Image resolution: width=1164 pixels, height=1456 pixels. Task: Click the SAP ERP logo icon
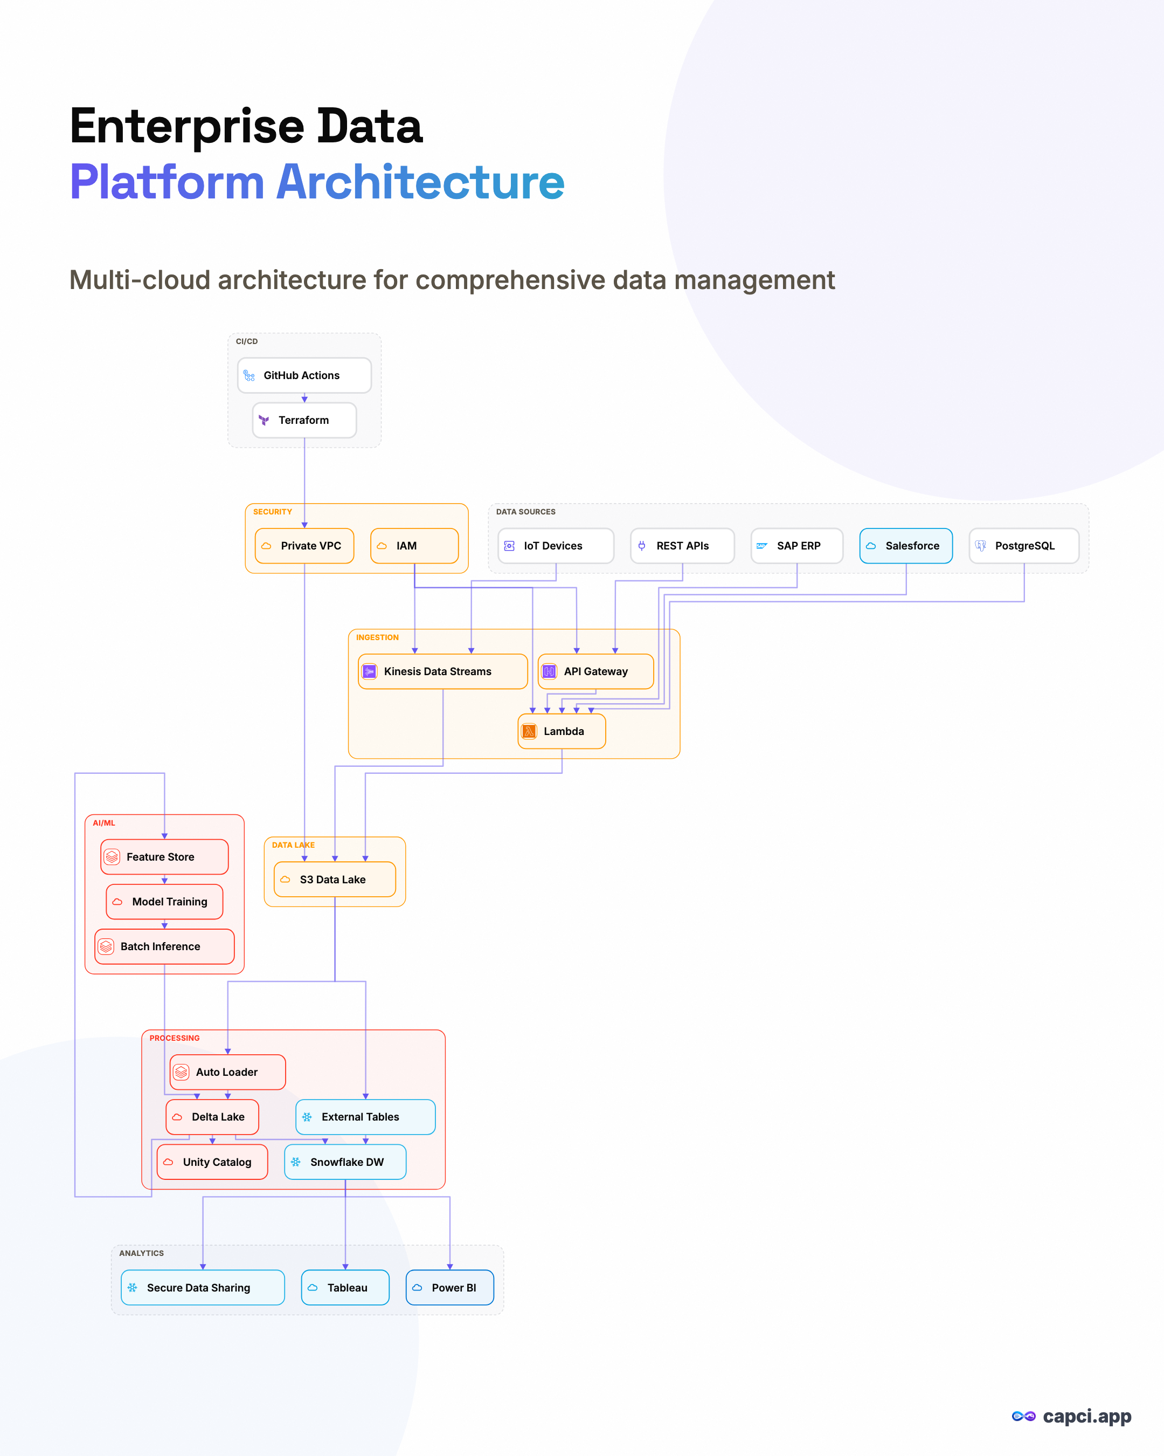[762, 546]
